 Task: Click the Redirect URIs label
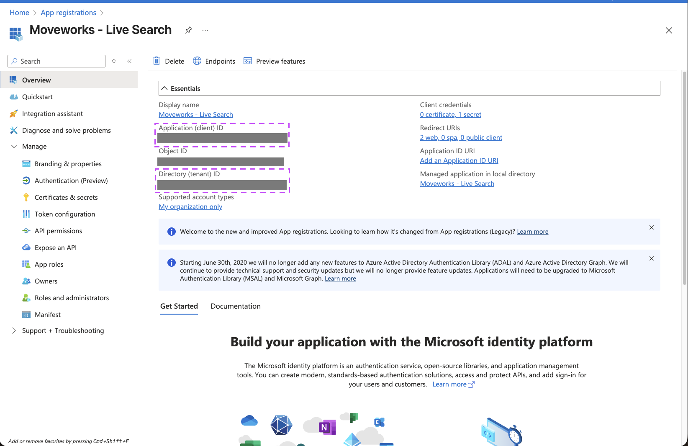[x=440, y=128]
